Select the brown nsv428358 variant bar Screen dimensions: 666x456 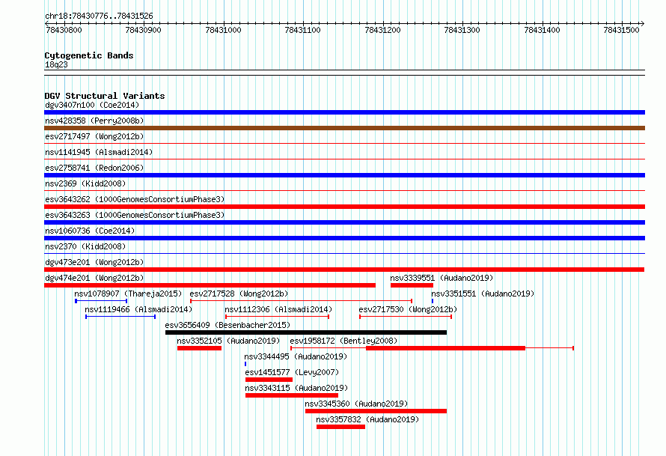click(344, 128)
